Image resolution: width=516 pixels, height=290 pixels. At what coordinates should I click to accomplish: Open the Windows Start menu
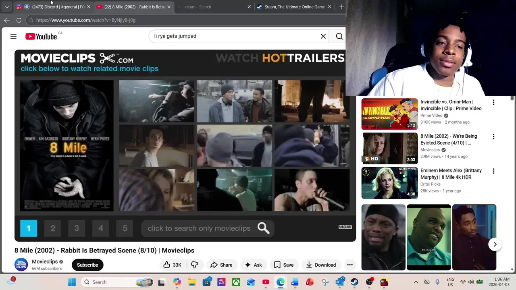(72, 282)
